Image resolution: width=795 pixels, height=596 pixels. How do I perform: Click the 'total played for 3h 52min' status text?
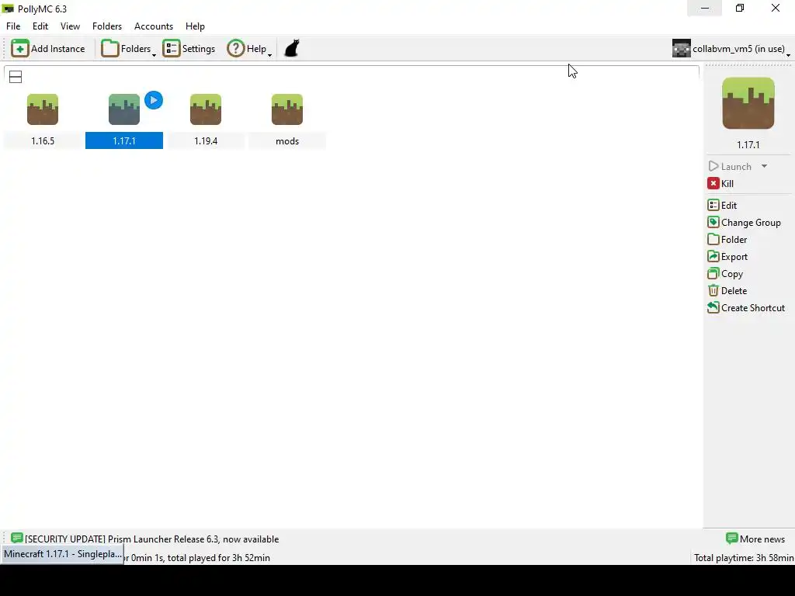point(218,558)
